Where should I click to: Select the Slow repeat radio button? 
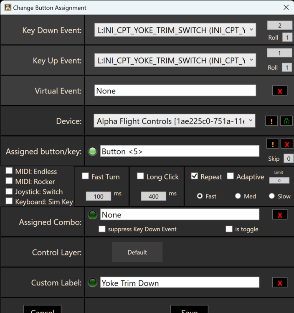point(272,196)
